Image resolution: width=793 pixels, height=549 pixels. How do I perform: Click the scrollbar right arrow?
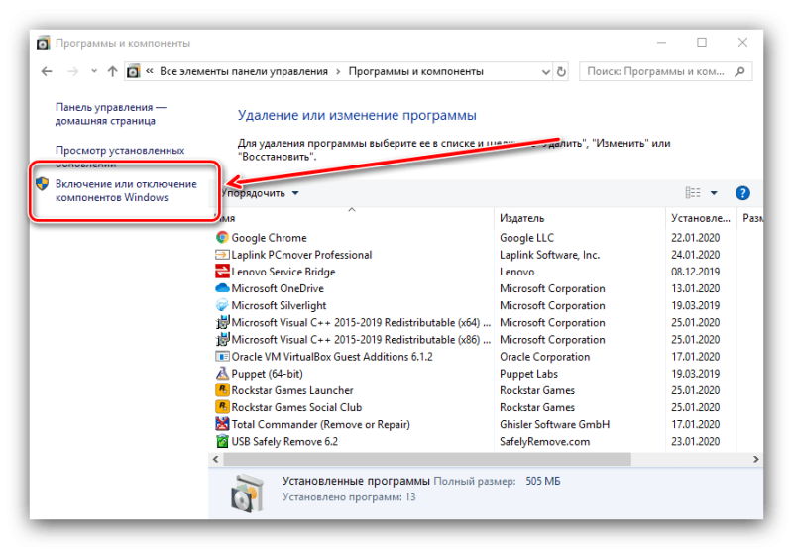[x=755, y=459]
